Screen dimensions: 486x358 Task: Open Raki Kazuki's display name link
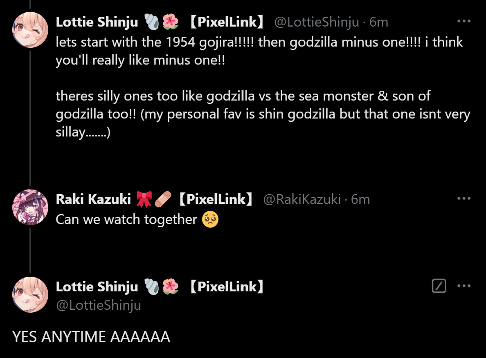(93, 199)
